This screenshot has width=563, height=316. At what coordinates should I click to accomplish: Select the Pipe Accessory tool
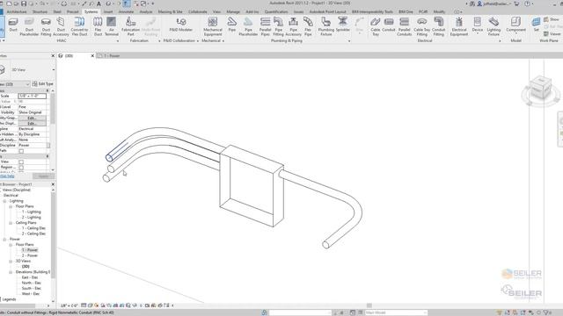click(x=293, y=26)
